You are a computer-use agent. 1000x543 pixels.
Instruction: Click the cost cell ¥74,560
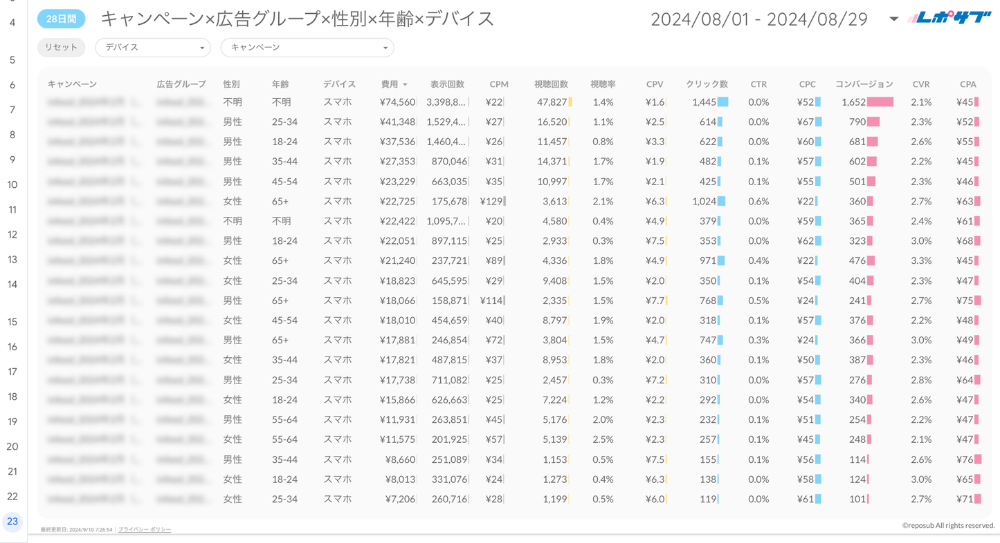tap(398, 102)
